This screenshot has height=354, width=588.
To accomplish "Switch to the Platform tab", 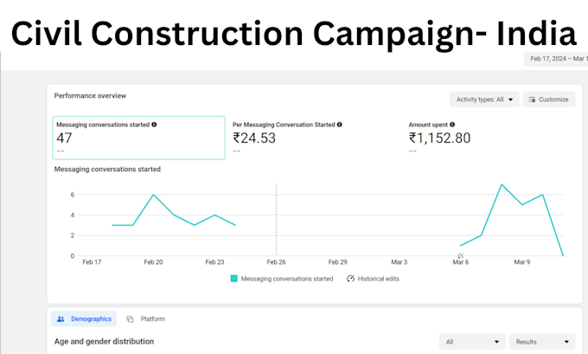I will (x=146, y=319).
